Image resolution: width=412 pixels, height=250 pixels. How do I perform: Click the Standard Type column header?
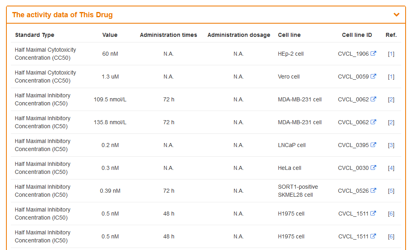(35, 35)
